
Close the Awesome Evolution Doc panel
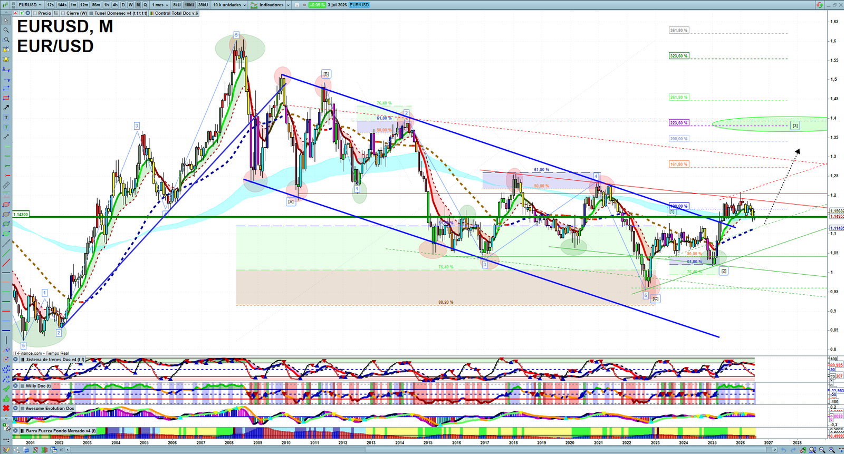(x=15, y=408)
